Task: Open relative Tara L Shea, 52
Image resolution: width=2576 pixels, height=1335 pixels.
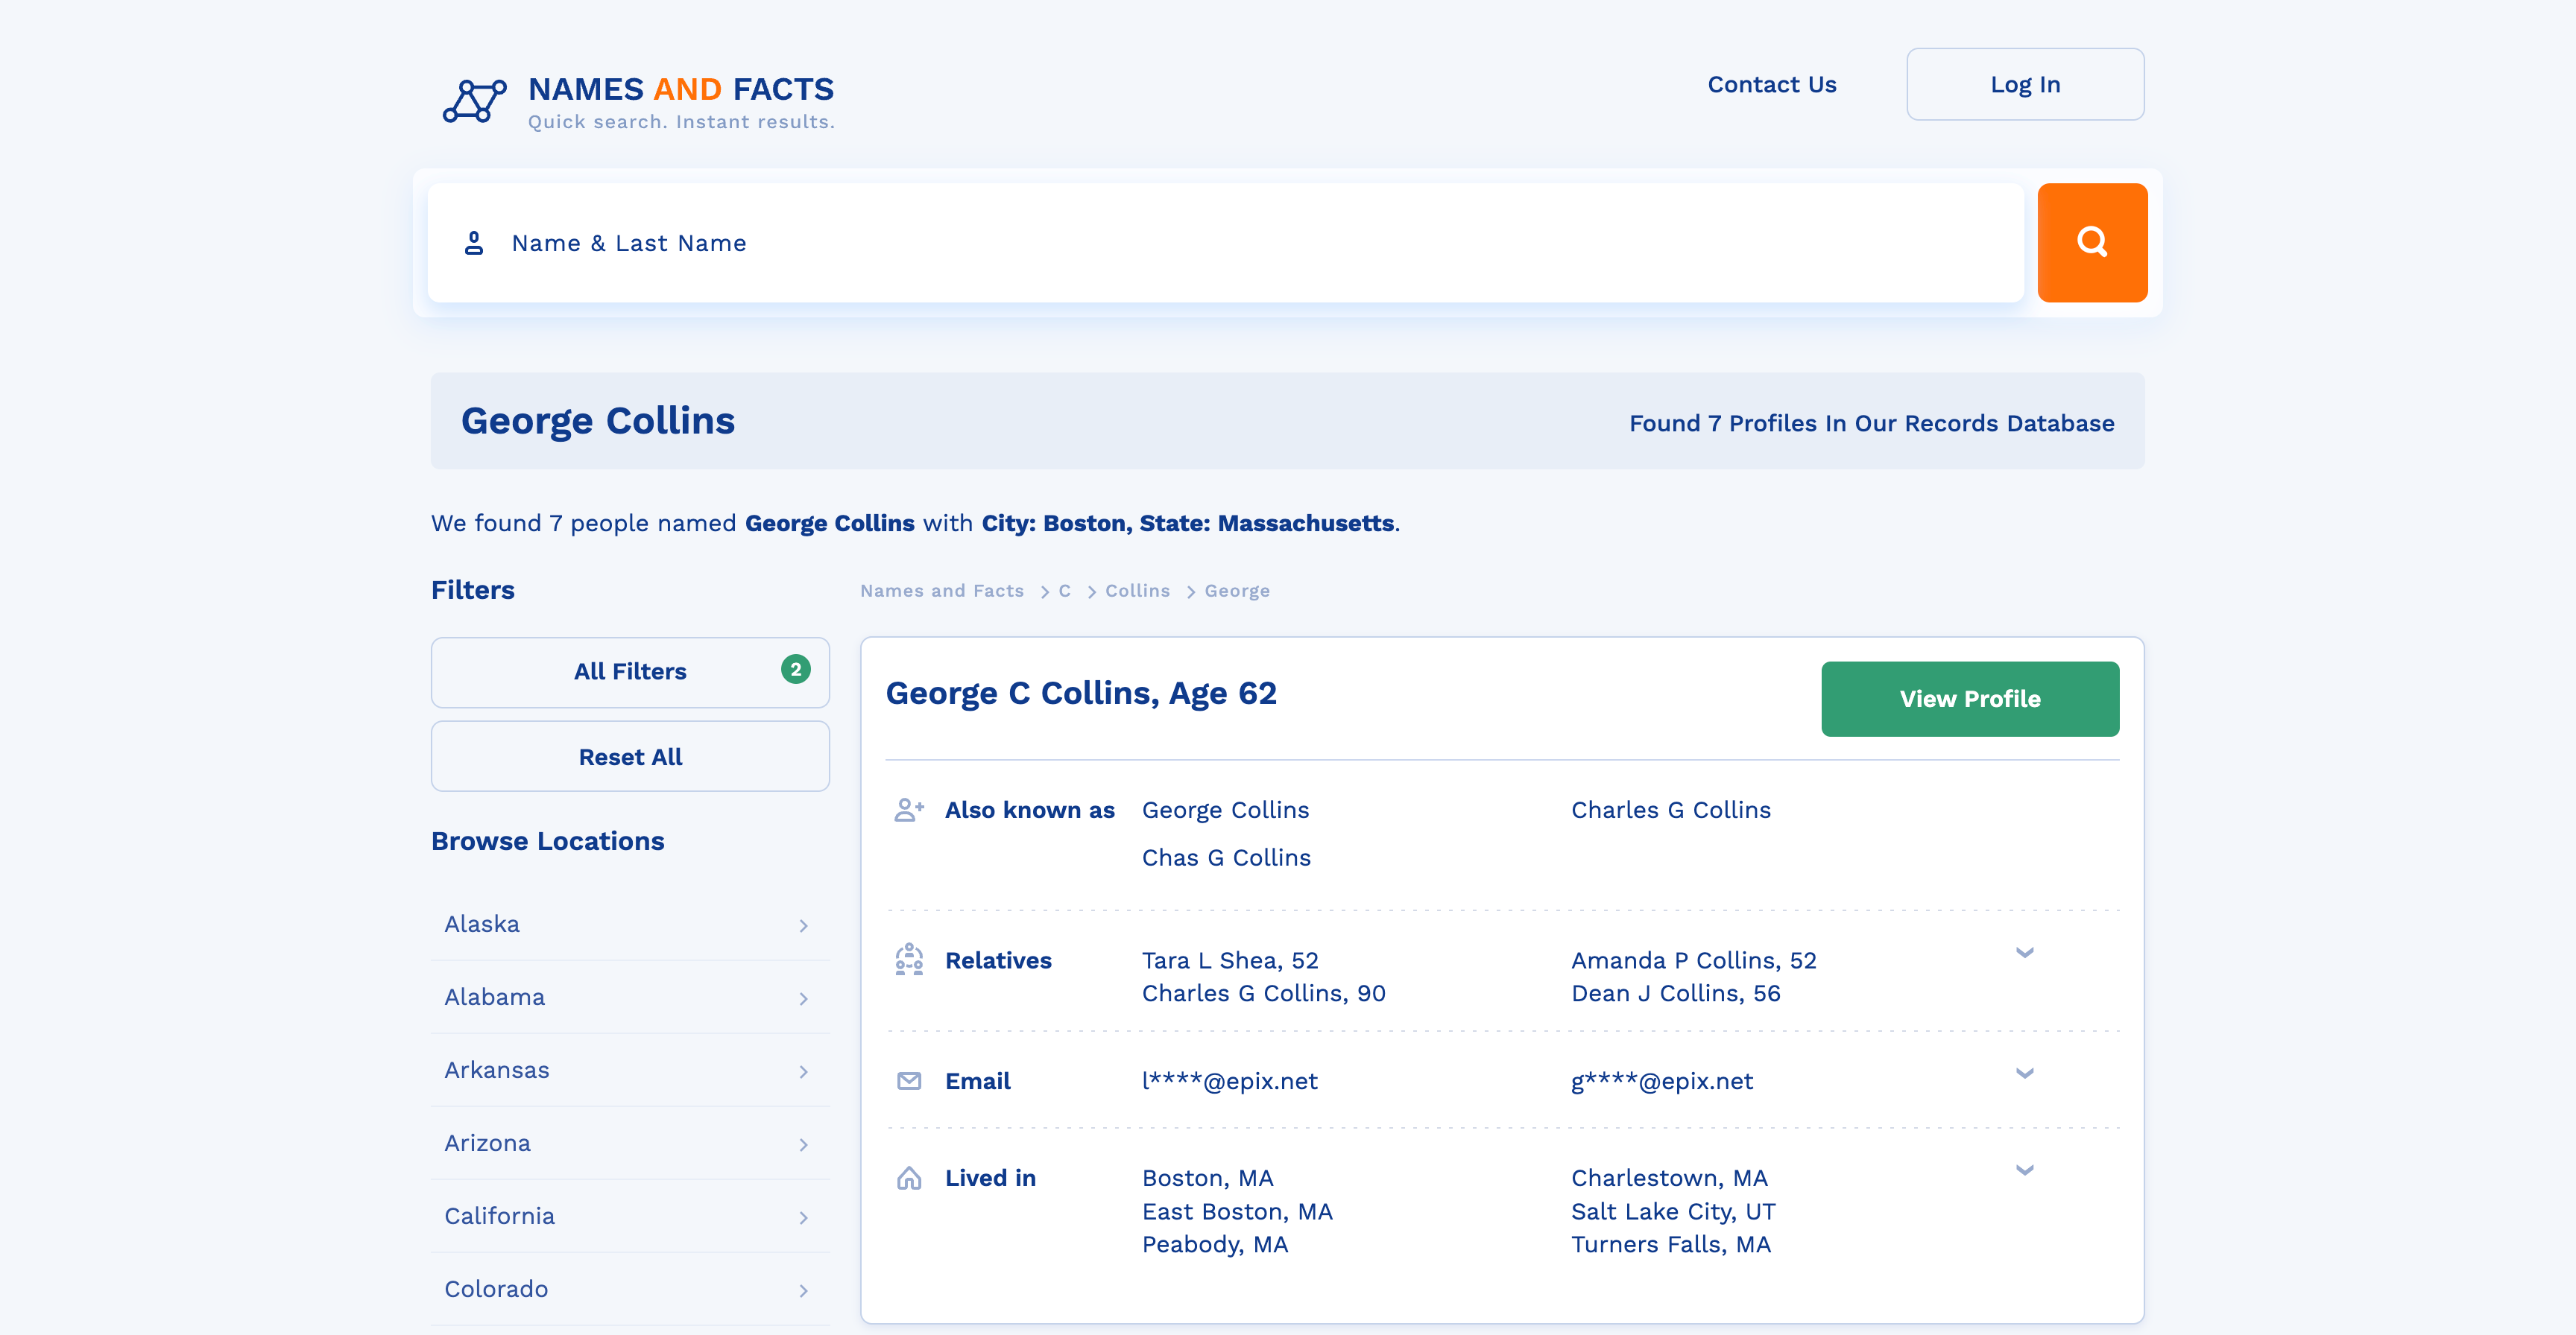Action: [1230, 960]
